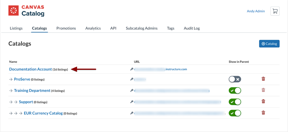Click trash icon for Training Department row
This screenshot has height=132, width=288.
coord(263,90)
